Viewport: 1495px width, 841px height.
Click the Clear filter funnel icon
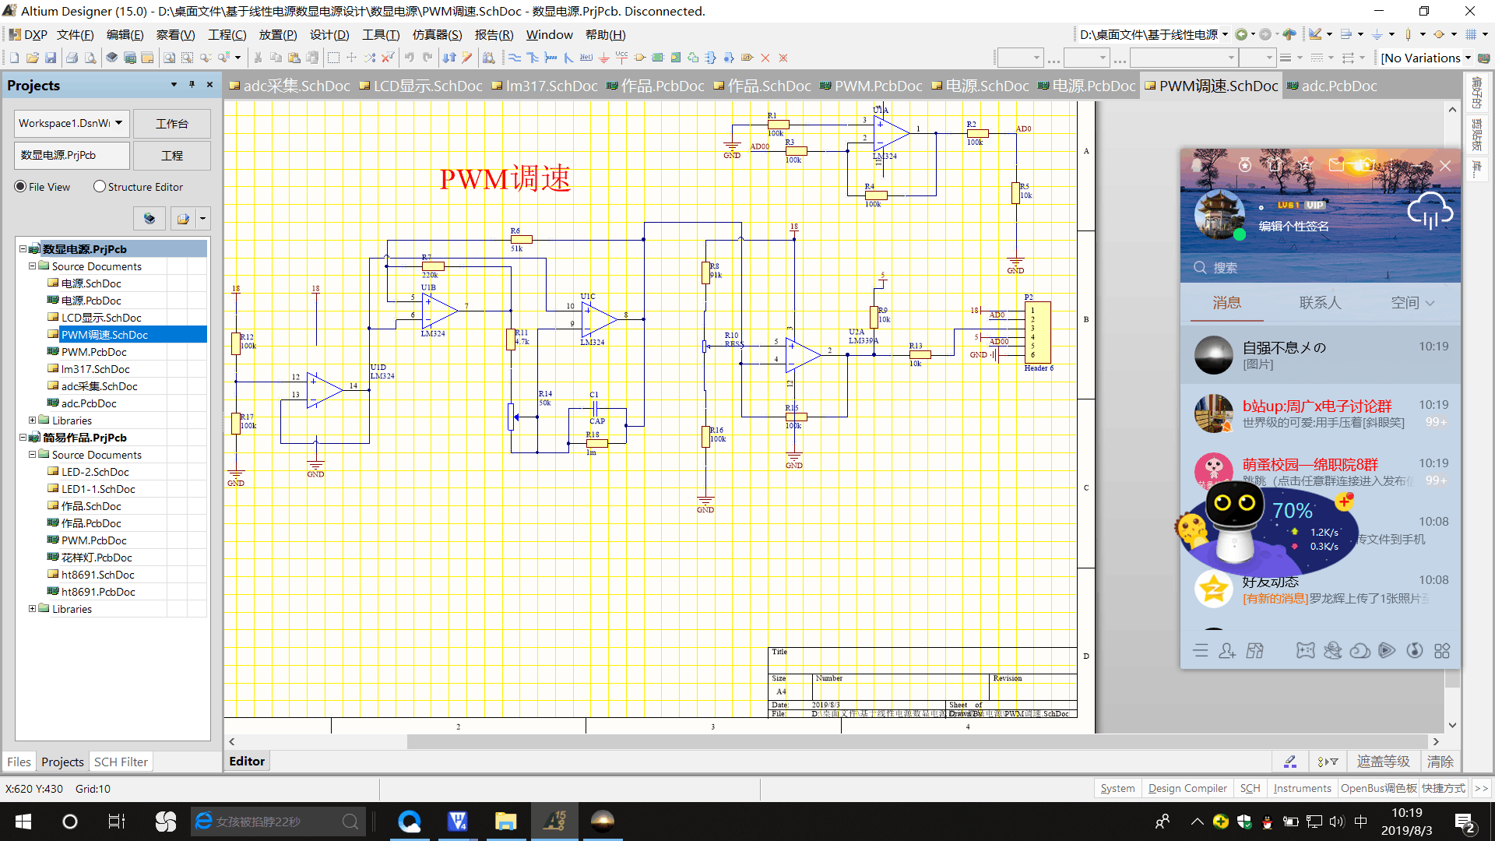click(x=388, y=58)
